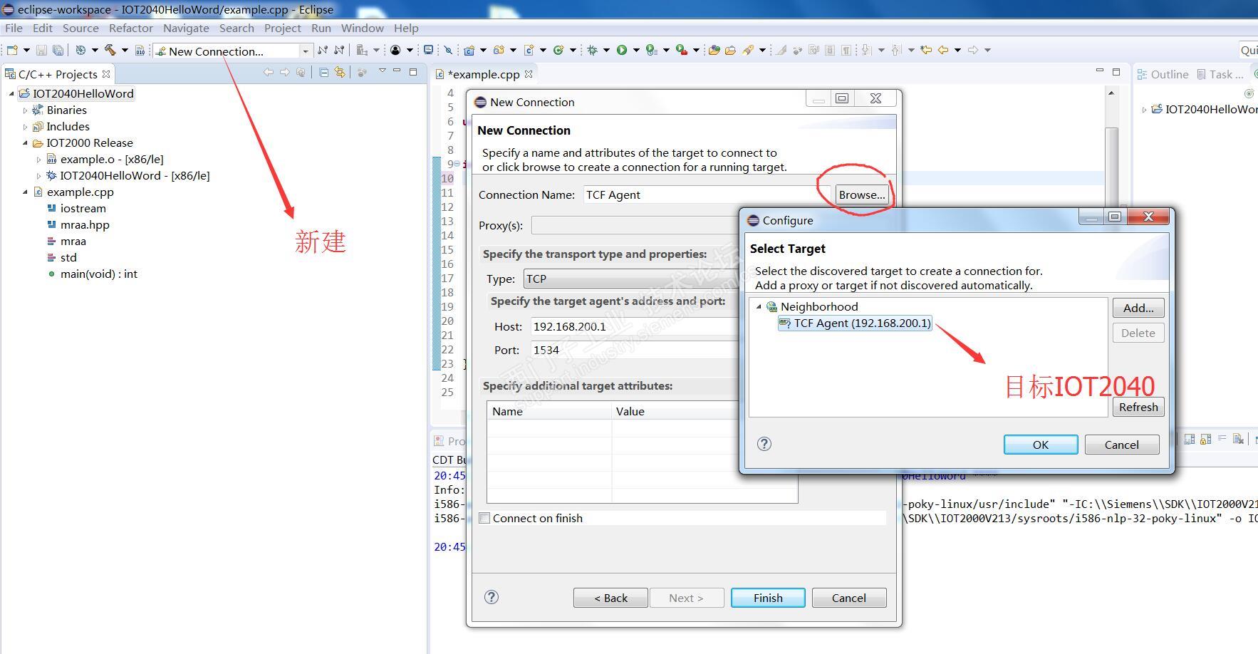The image size is (1258, 654).
Task: Click the Save icon in toolbar
Action: 41,50
